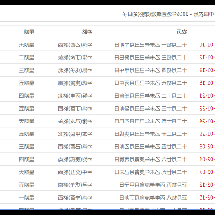Click the 冲虎(庚寅)煞南 cell
This screenshot has width=215, height=215.
pos(75,83)
